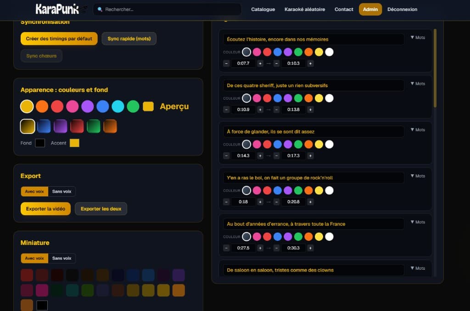Expand Mots for Écoutez l'histoire line
Screen dimensions: 470x311
click(418, 38)
